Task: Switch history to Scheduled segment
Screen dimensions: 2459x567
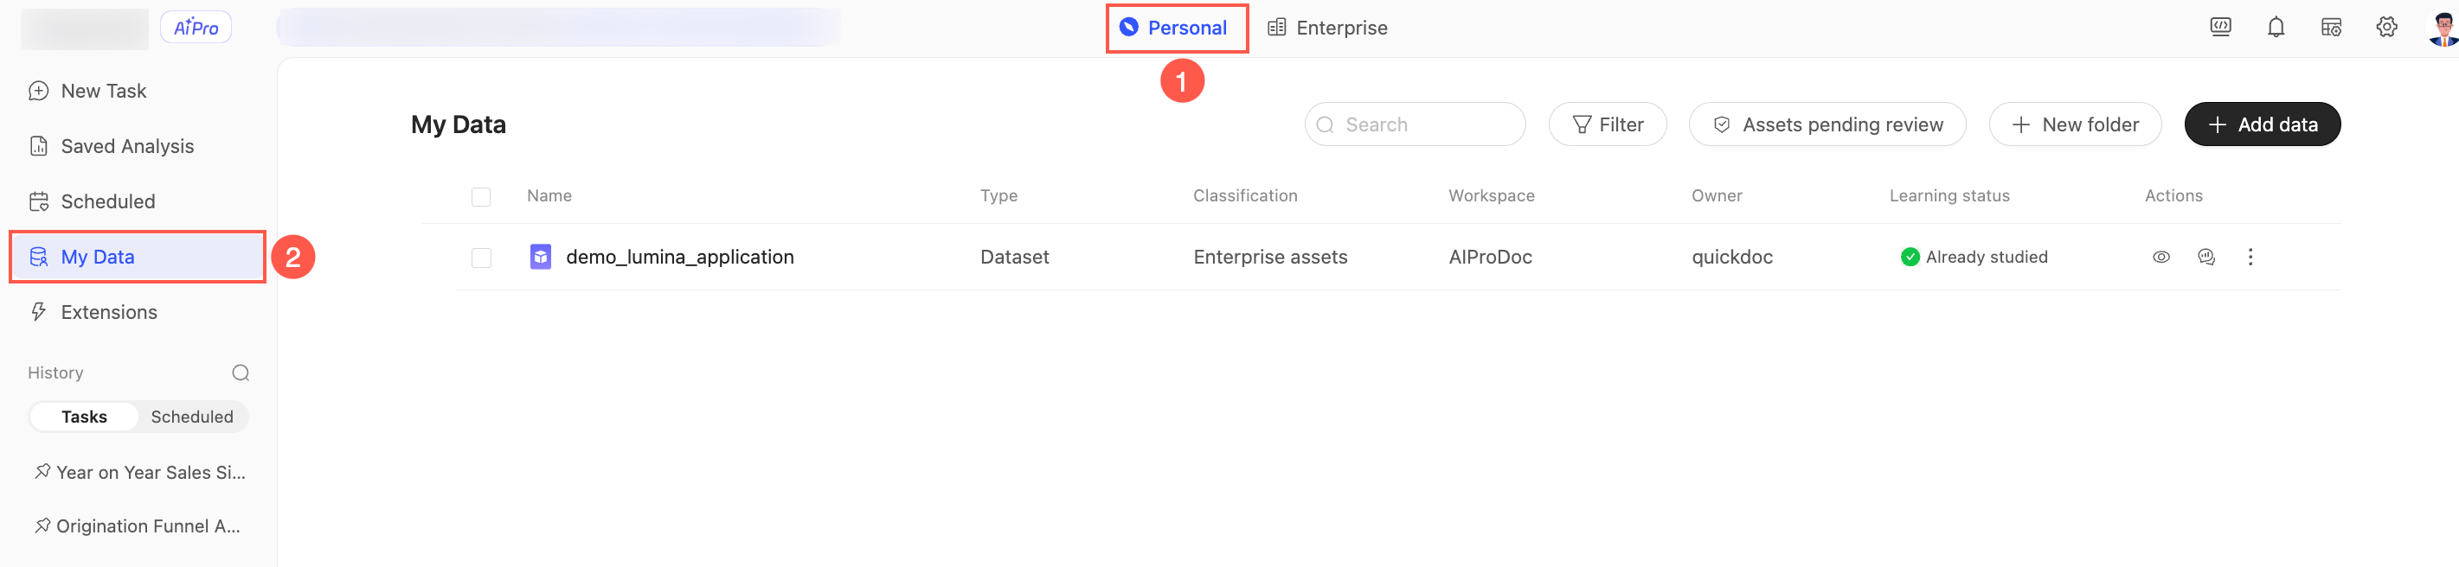Action: tap(192, 417)
